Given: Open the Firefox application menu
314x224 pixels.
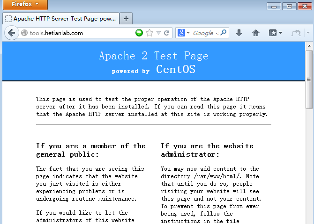Looking at the screenshot, I should pyautogui.click(x=25, y=4).
